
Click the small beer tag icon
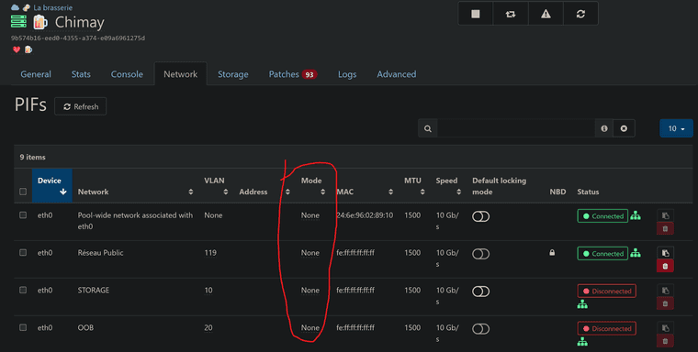[x=28, y=49]
